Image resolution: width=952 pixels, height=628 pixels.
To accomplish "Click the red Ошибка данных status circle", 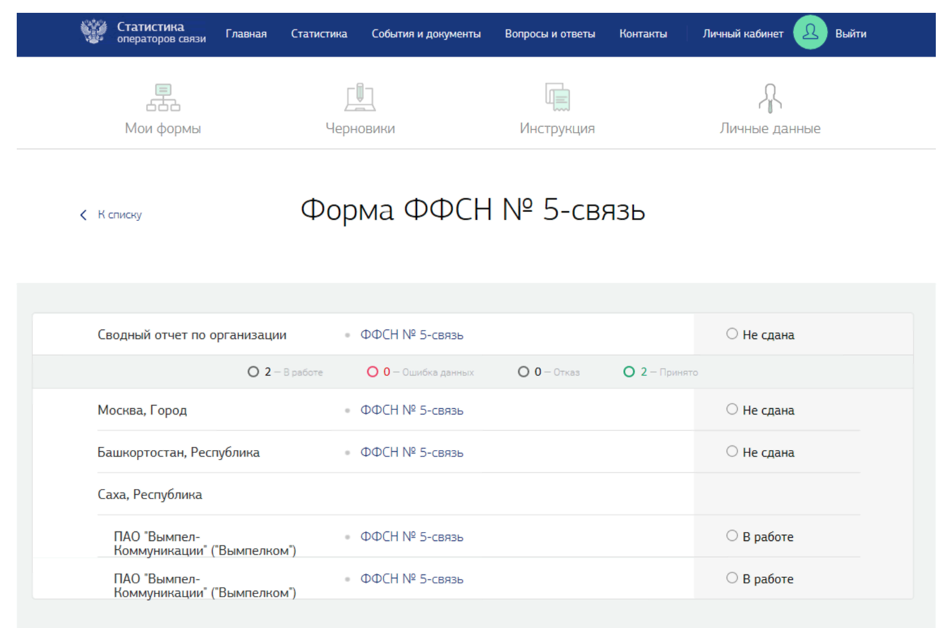I will [x=372, y=372].
